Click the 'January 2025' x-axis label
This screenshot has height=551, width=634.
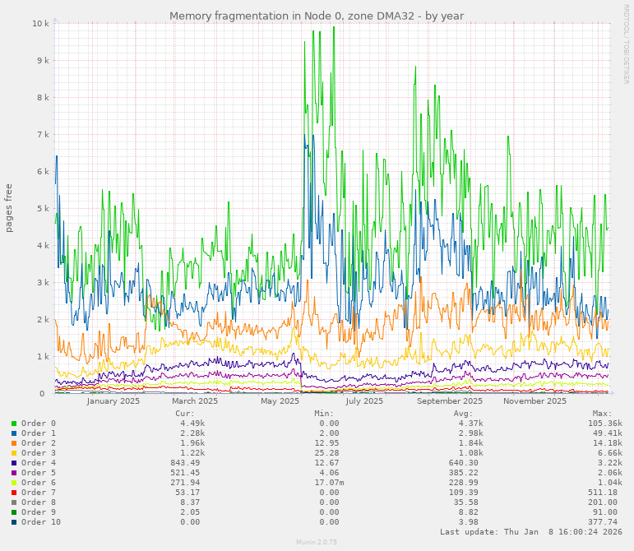(113, 401)
